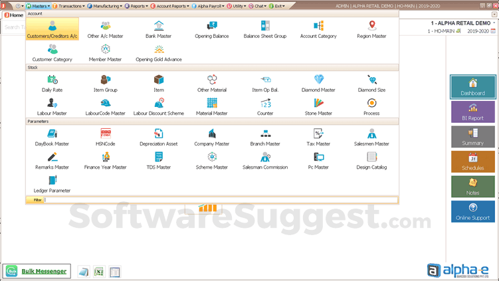Screen dimensions: 499x281
Task: Open HSNCode master
Action: click(106, 137)
